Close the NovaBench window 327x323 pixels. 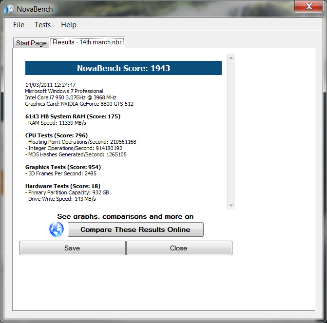tap(308, 6)
